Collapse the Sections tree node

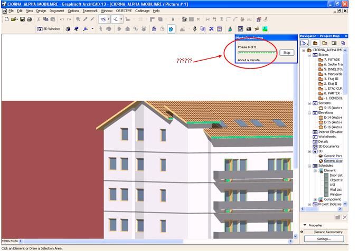[x=309, y=103]
